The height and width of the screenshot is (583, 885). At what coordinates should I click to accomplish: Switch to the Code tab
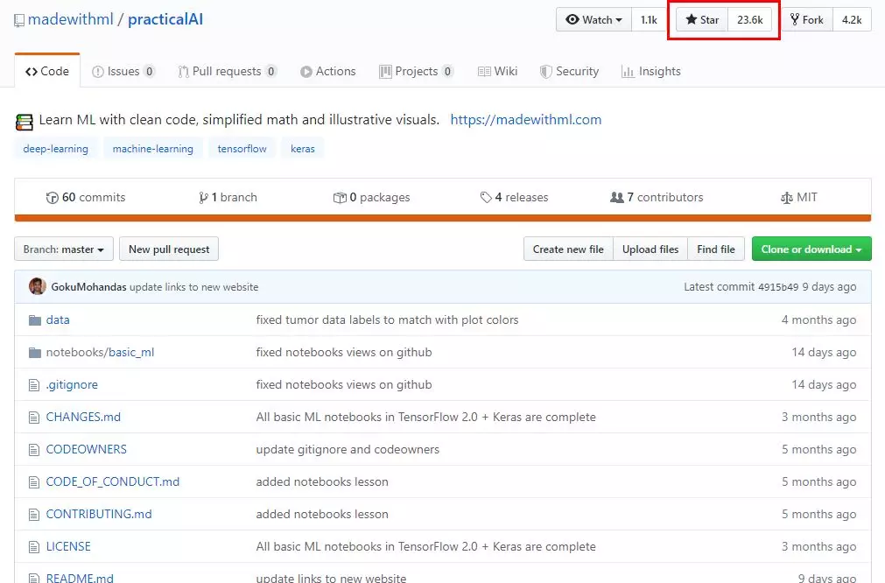[47, 71]
